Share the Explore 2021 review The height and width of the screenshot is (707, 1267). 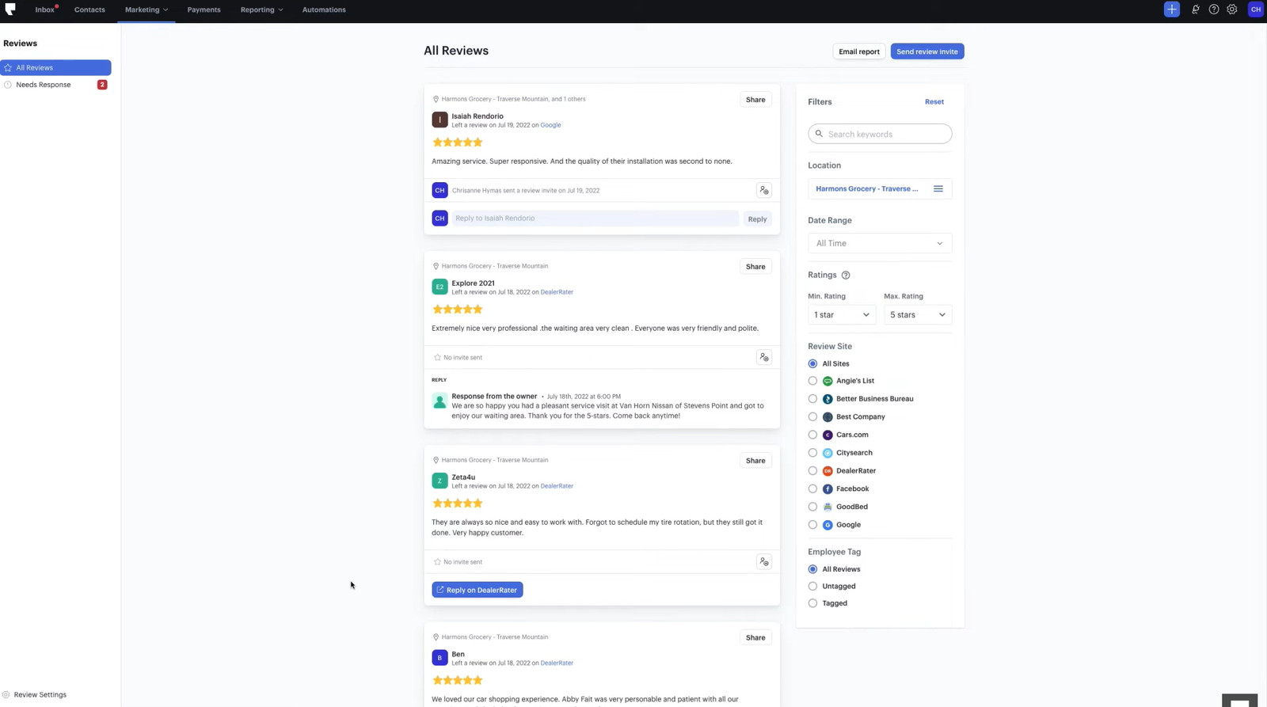(x=755, y=267)
